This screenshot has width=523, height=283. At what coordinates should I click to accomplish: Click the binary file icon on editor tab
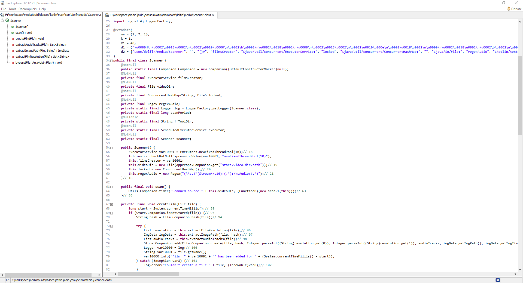click(x=107, y=15)
